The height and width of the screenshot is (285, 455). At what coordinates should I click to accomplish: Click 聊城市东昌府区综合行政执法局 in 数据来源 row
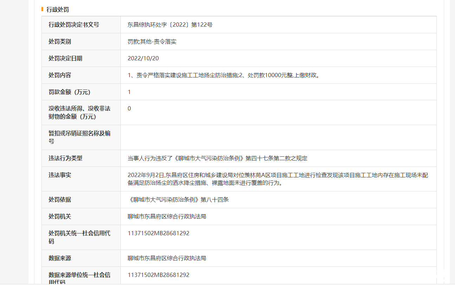[x=167, y=258]
